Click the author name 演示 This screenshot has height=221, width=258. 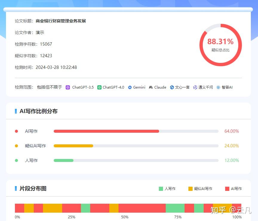(x=40, y=33)
